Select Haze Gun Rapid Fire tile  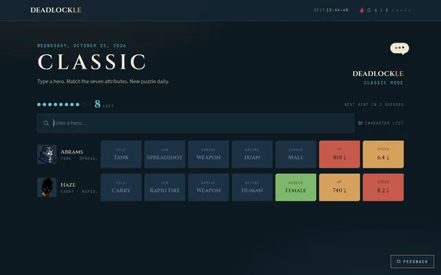click(x=165, y=187)
